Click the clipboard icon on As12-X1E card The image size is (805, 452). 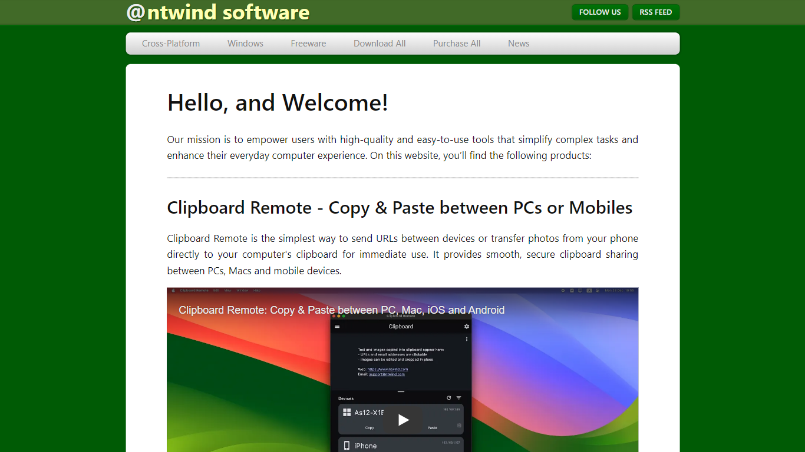[460, 425]
